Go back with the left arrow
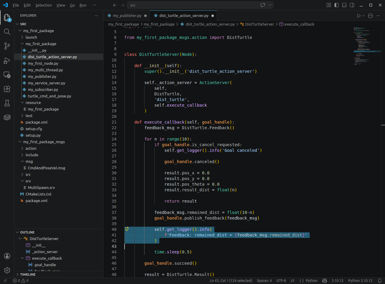Image resolution: width=385 pixels, height=284 pixels. (115, 5)
